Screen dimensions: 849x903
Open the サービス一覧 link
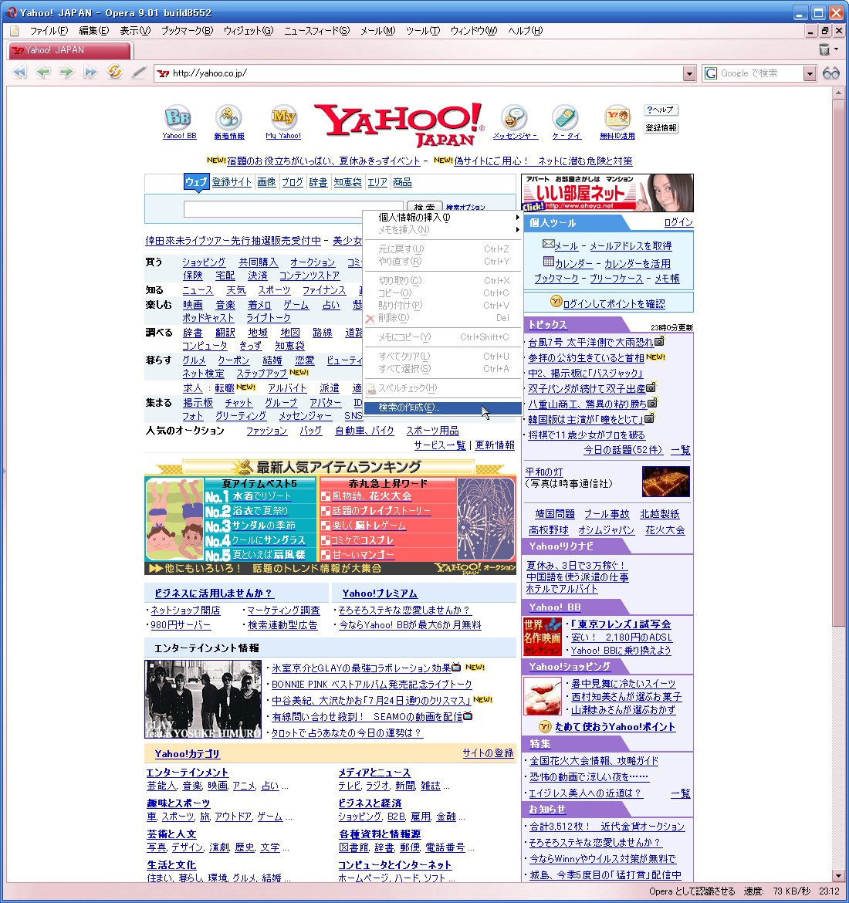point(439,445)
